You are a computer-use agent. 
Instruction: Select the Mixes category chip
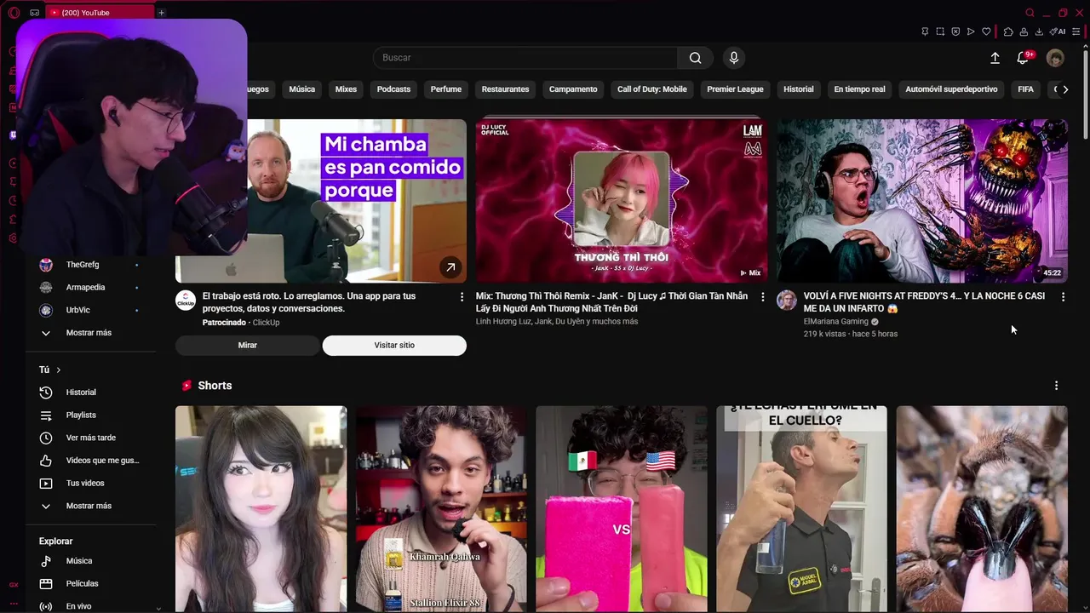(346, 89)
